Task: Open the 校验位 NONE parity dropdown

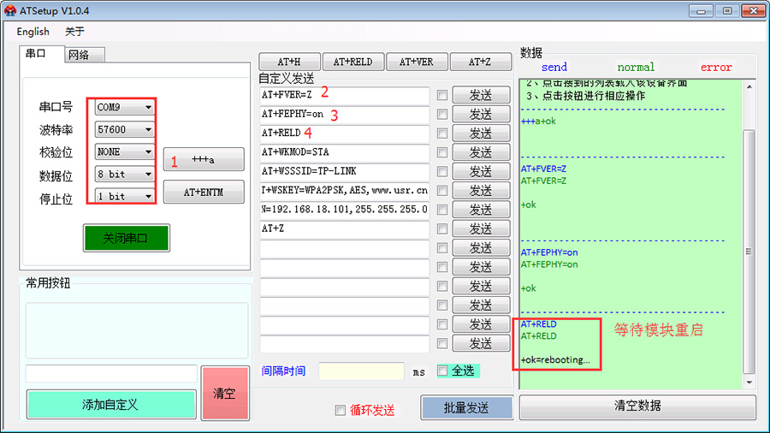Action: pos(125,152)
